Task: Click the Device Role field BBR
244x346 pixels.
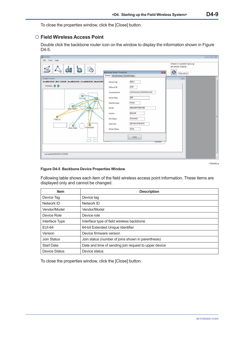Action: point(139,98)
